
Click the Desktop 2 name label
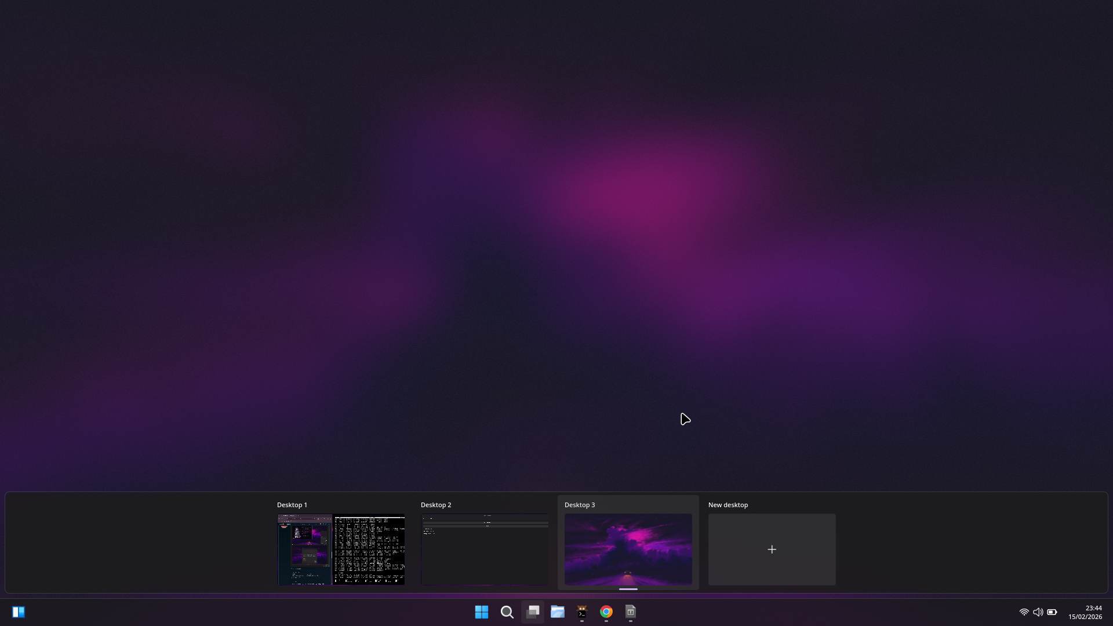(436, 505)
